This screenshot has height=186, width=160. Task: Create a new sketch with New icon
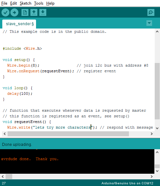click(25, 13)
